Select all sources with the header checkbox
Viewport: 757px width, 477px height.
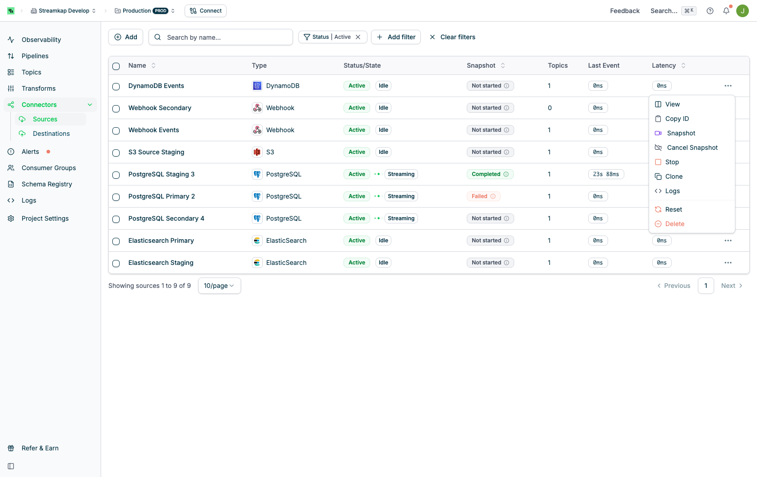116,66
